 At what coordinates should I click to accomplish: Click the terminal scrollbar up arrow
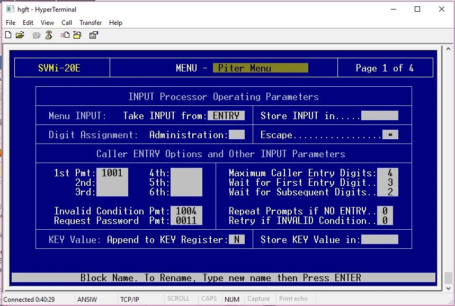pyautogui.click(x=448, y=49)
